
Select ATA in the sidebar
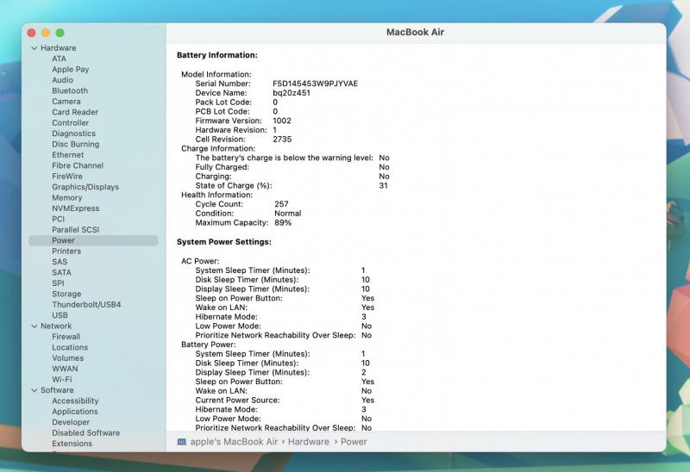pos(59,59)
